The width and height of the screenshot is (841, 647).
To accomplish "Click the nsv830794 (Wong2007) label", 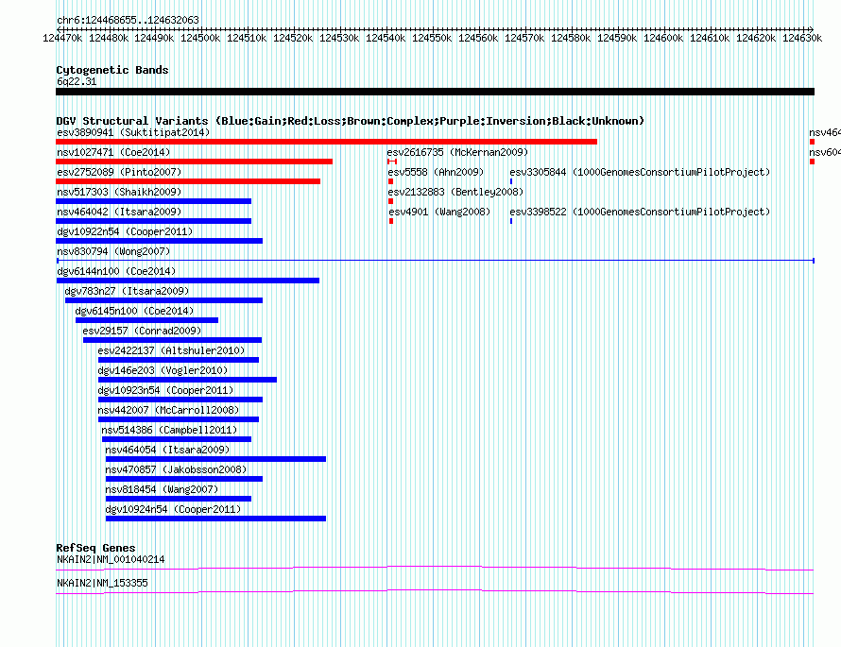I will pyautogui.click(x=113, y=251).
